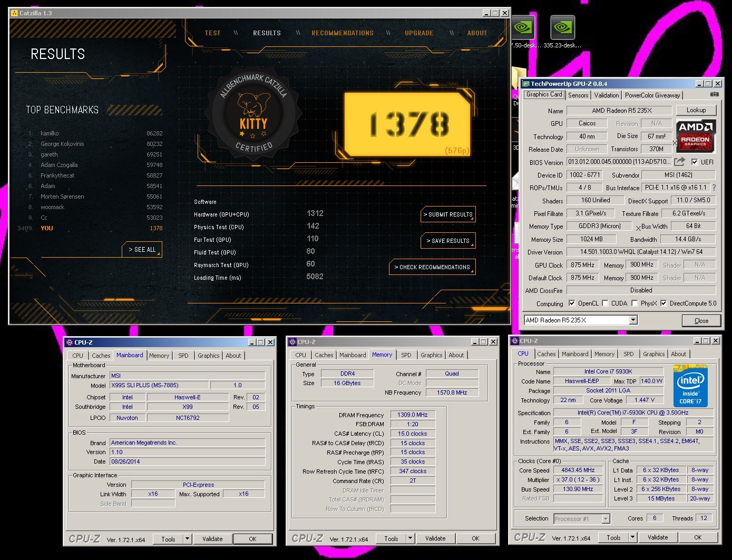Select kamilko in the top benchmarks list
This screenshot has width=732, height=560.
click(95, 133)
